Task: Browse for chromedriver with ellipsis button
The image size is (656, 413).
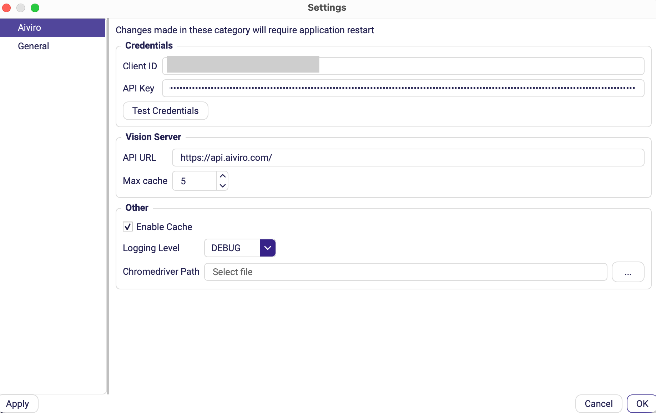Action: click(x=628, y=272)
